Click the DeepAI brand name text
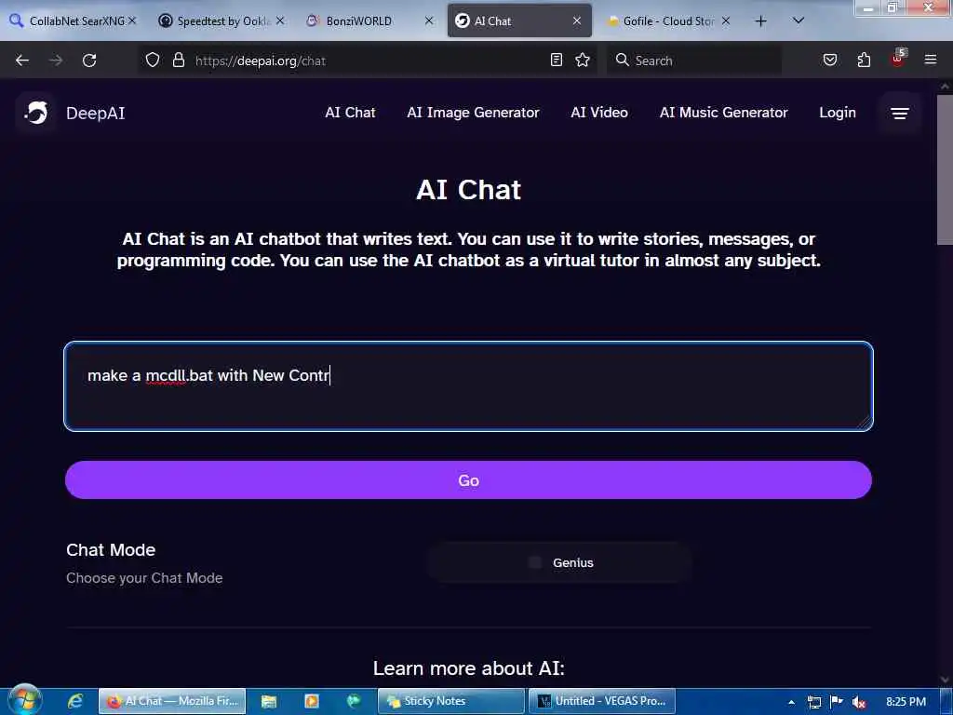 pos(96,113)
